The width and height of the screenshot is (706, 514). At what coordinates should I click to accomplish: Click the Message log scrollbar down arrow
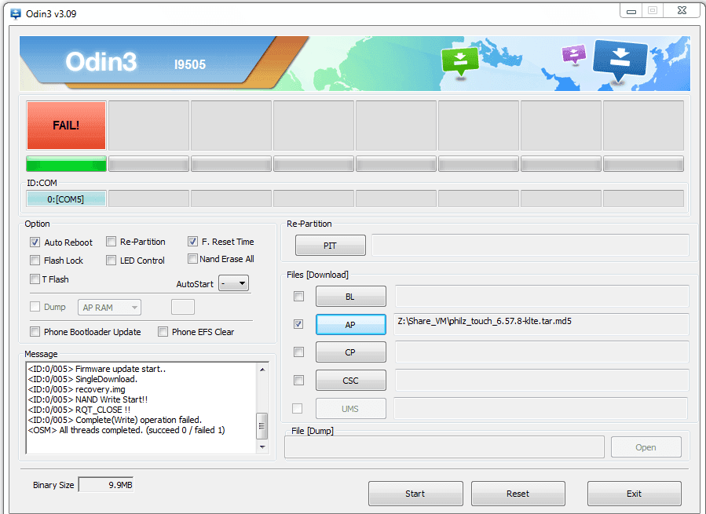[262, 447]
